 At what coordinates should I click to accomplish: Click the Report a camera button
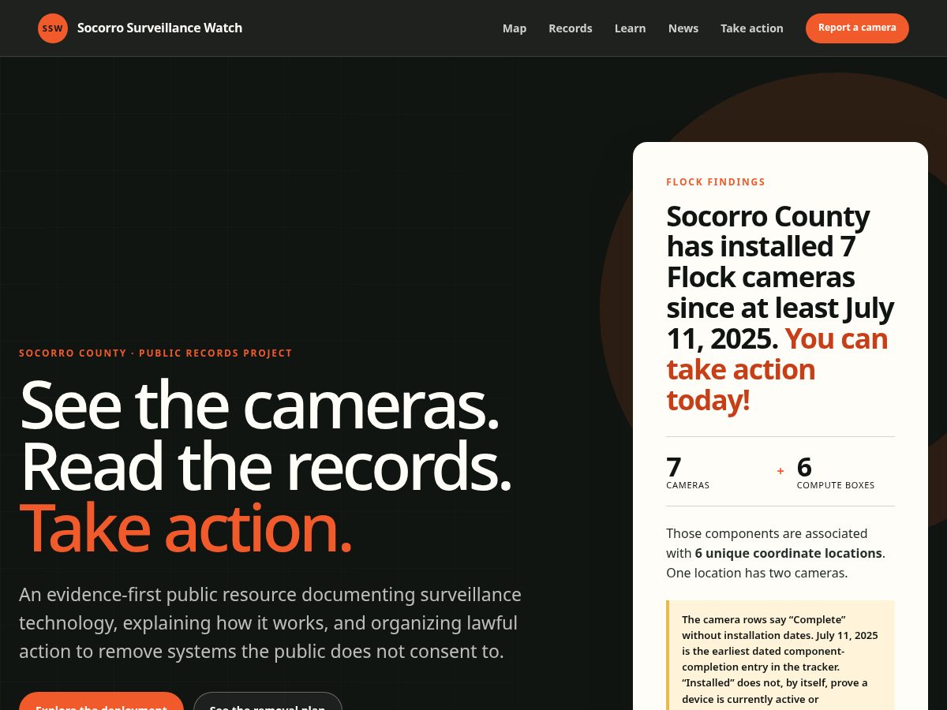click(x=857, y=28)
